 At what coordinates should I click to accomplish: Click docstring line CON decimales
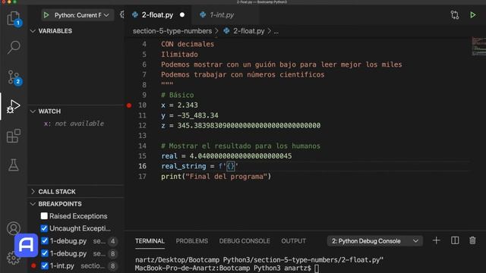[x=188, y=44]
